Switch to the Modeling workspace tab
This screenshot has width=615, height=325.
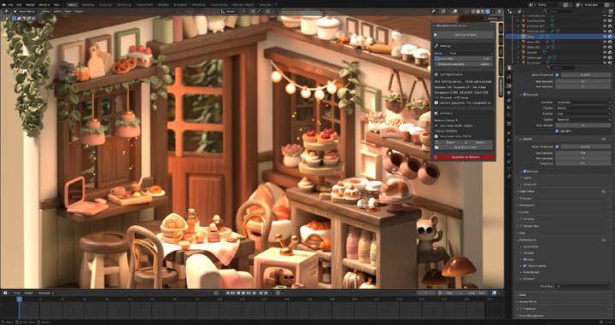[88, 5]
